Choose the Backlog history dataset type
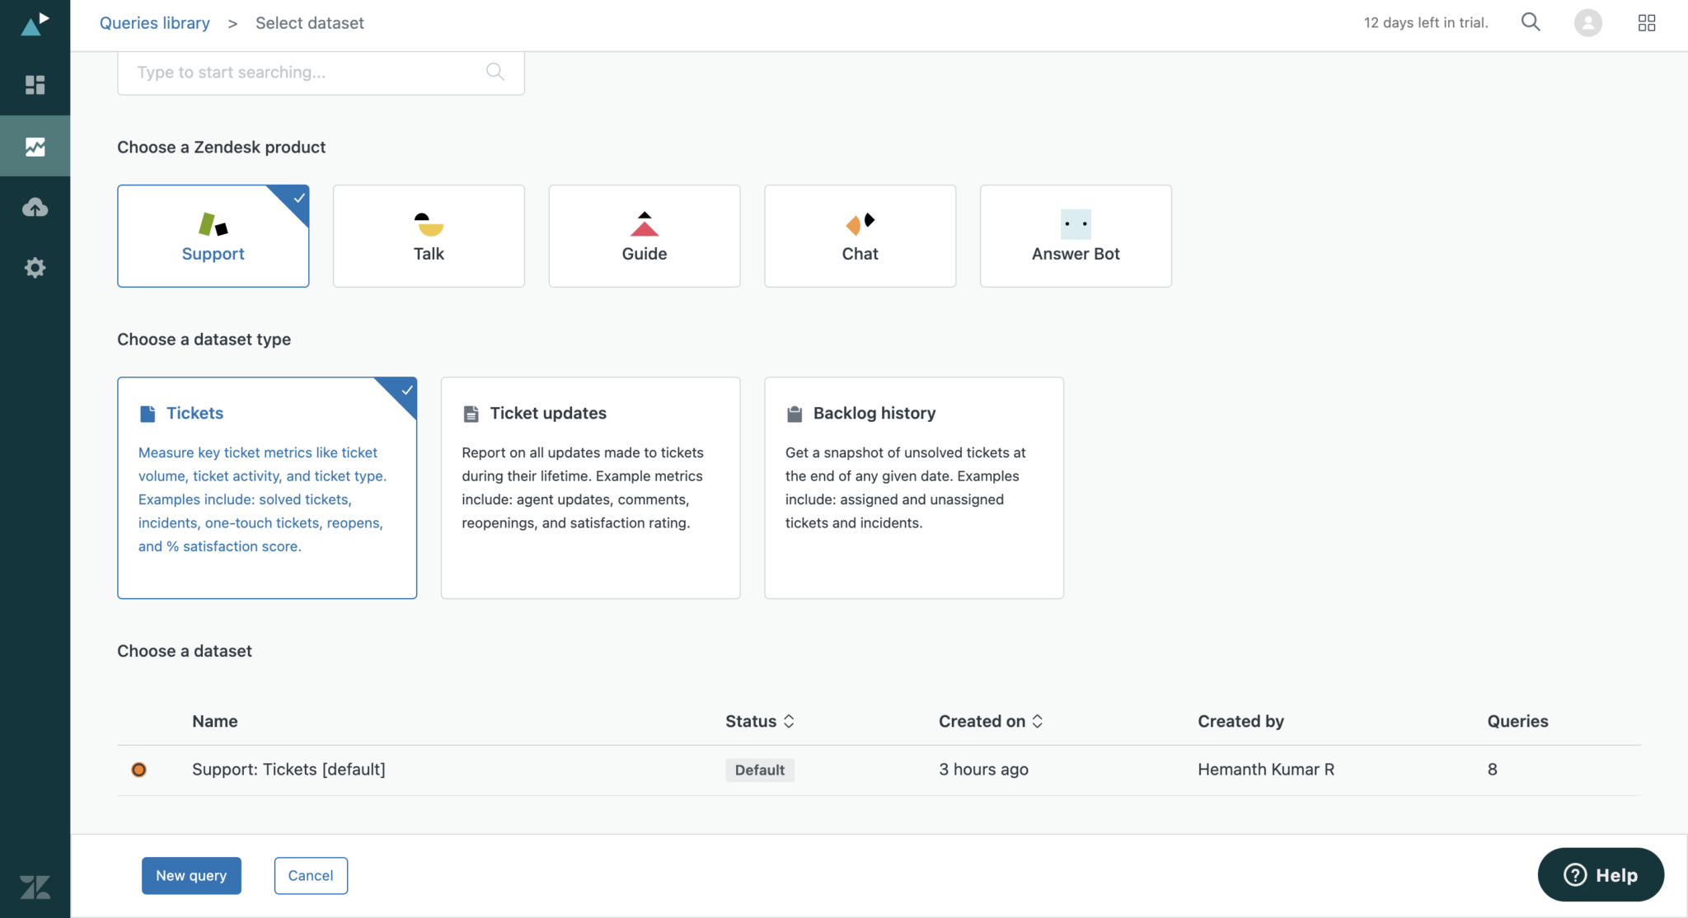This screenshot has height=918, width=1688. click(x=913, y=487)
